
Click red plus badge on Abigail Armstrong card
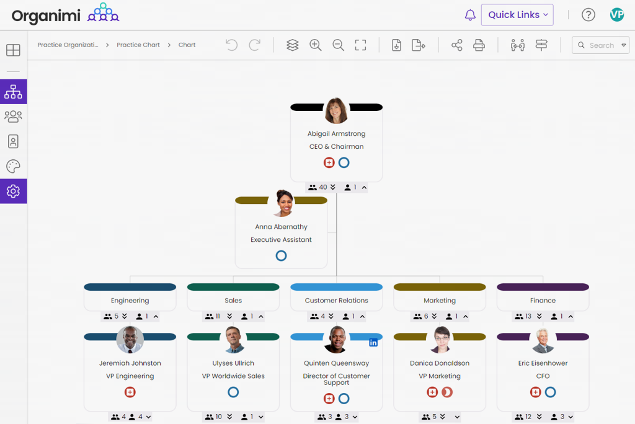coord(329,163)
